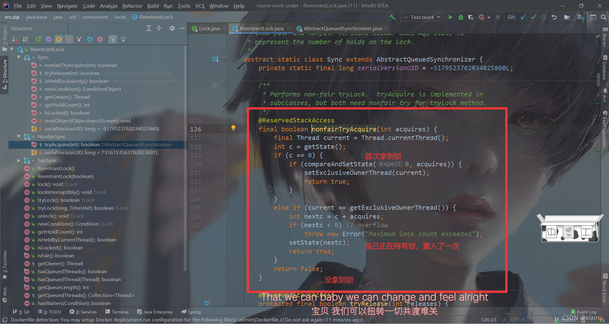Open the profiler run dropdown arrow
This screenshot has width=609, height=324.
click(x=489, y=17)
